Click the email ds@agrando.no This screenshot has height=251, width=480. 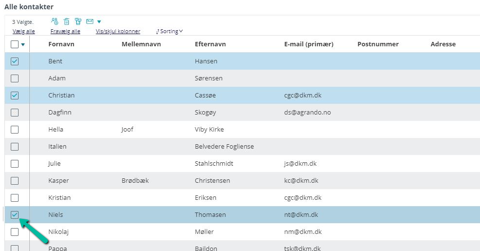coord(307,113)
